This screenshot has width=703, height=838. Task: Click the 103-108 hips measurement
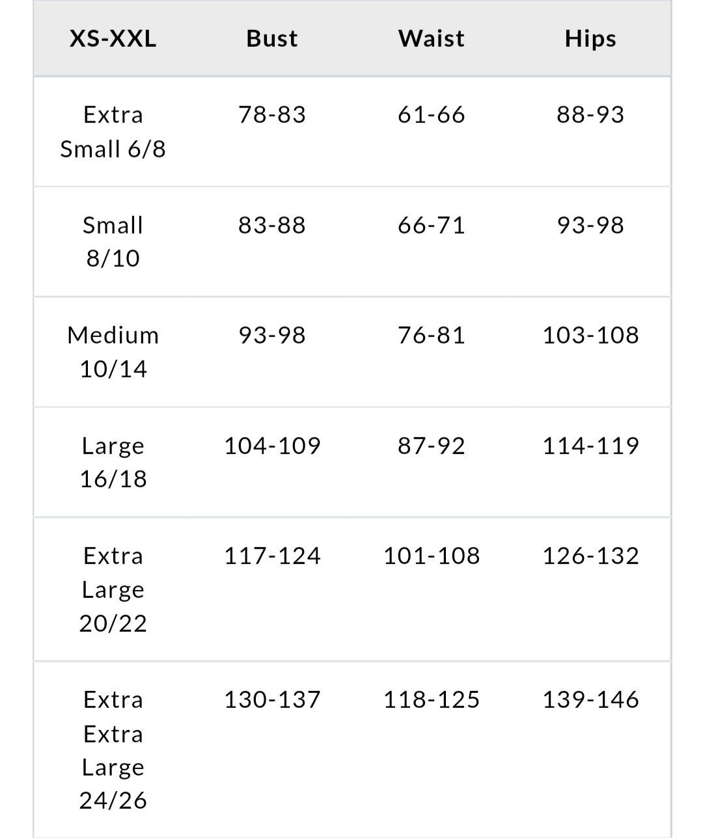click(x=590, y=335)
